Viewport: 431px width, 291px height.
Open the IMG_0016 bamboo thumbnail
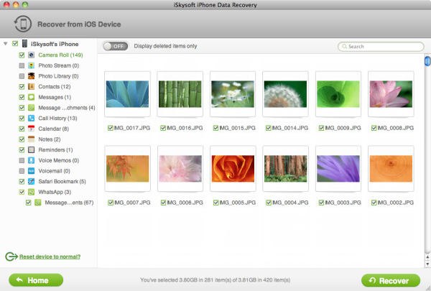(x=180, y=94)
